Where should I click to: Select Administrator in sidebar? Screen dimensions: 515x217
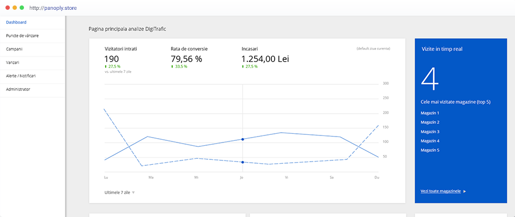pyautogui.click(x=18, y=89)
